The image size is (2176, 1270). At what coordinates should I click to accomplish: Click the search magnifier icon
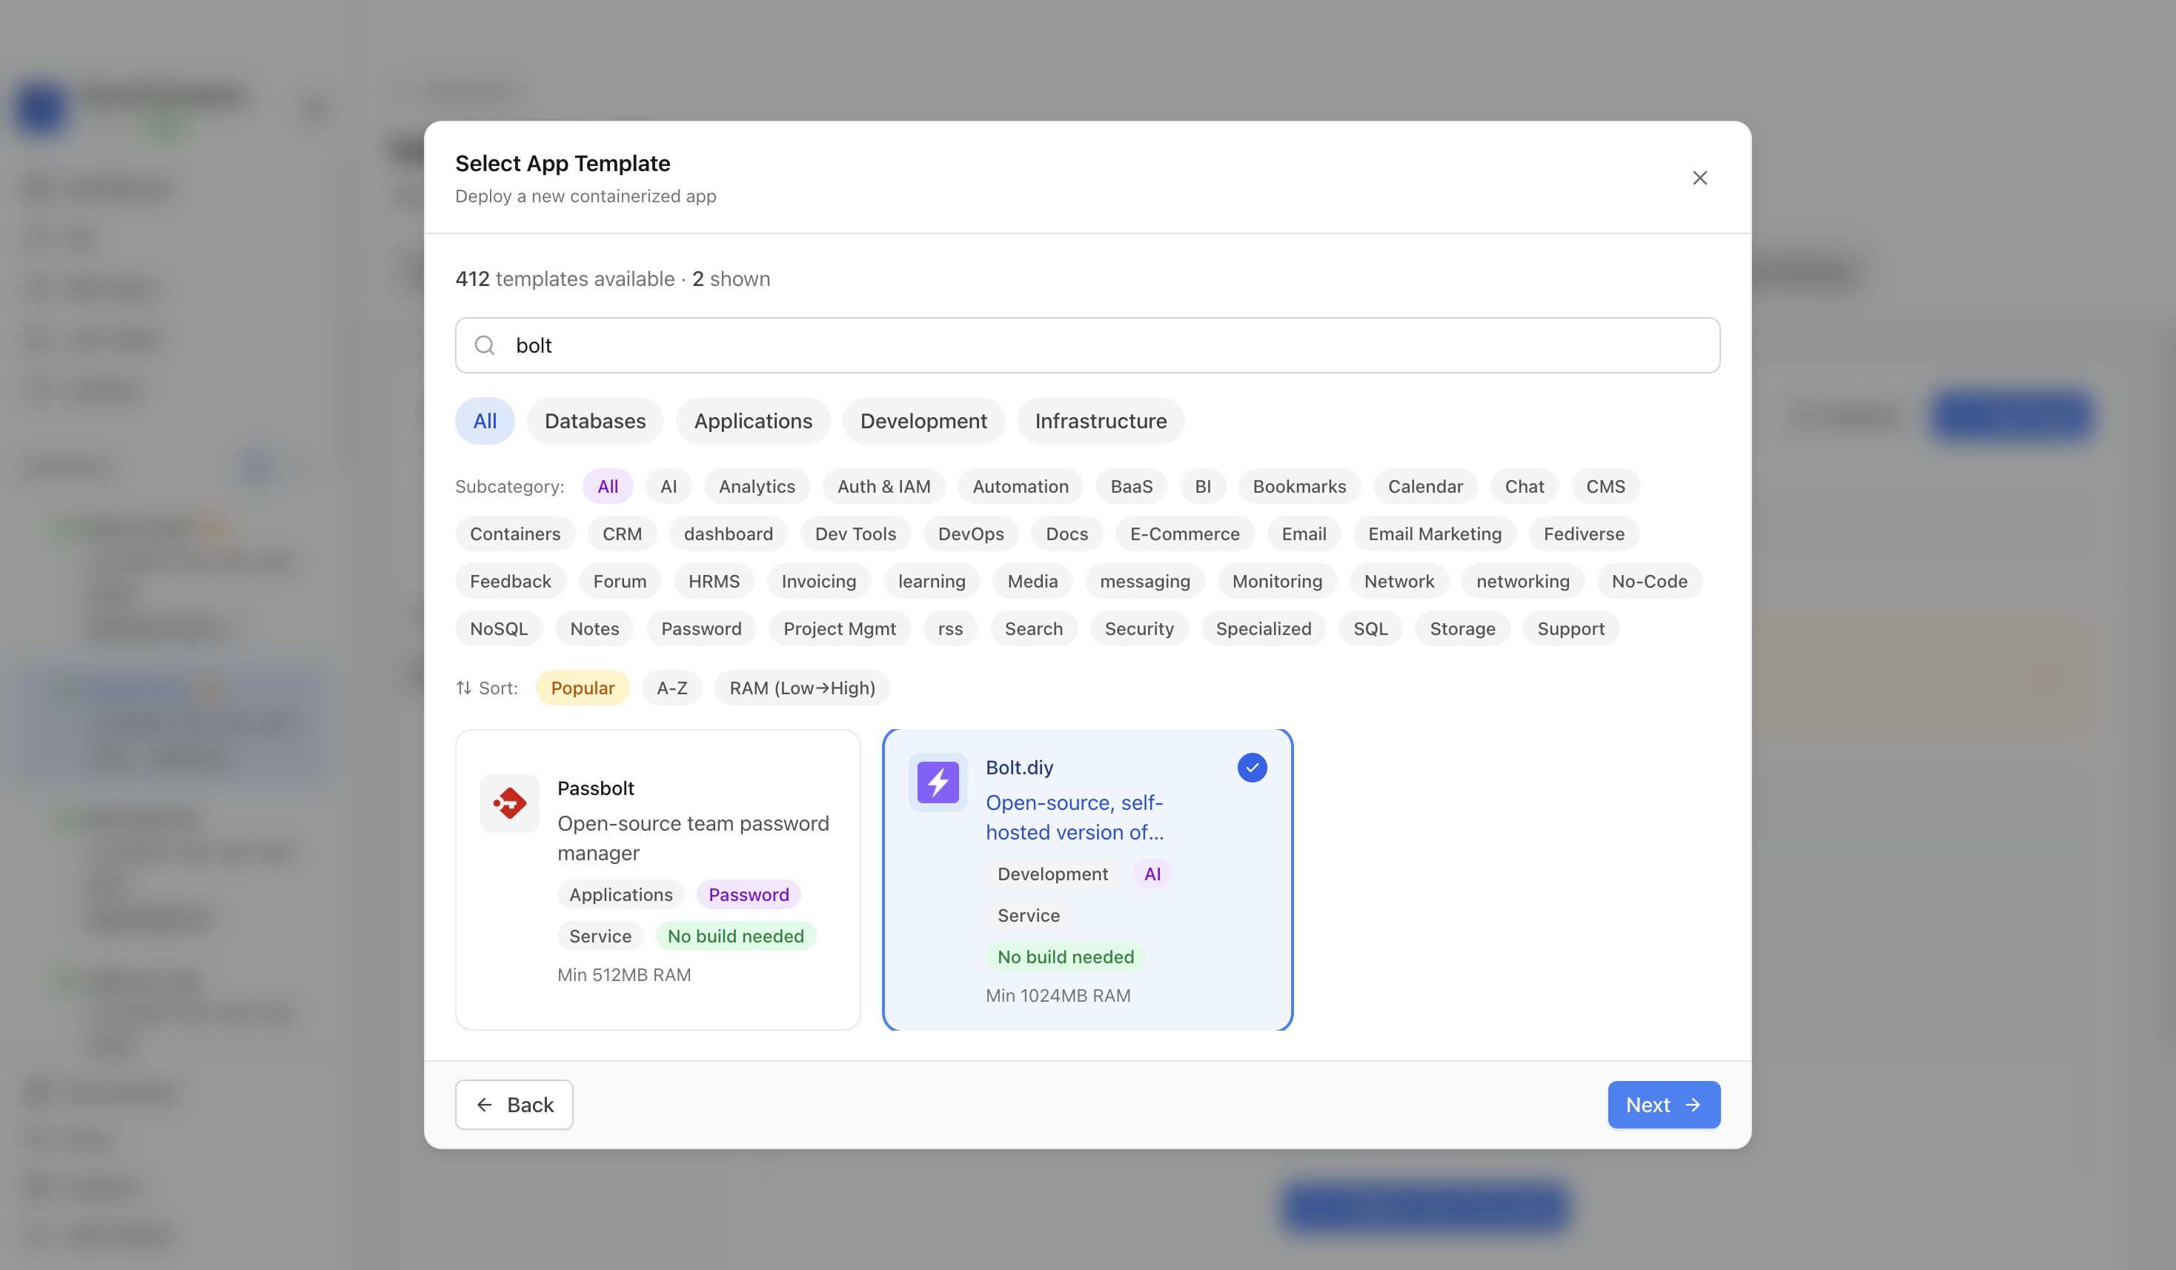point(485,345)
